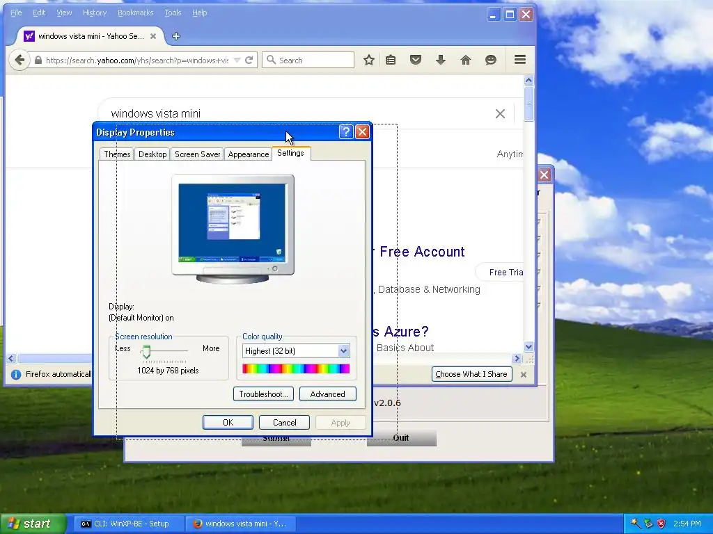
Task: Select the Settings tab
Action: point(290,153)
